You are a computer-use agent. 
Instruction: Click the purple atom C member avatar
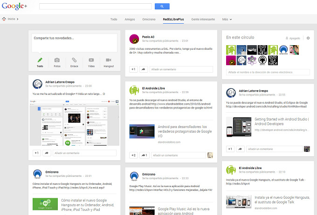point(252,60)
